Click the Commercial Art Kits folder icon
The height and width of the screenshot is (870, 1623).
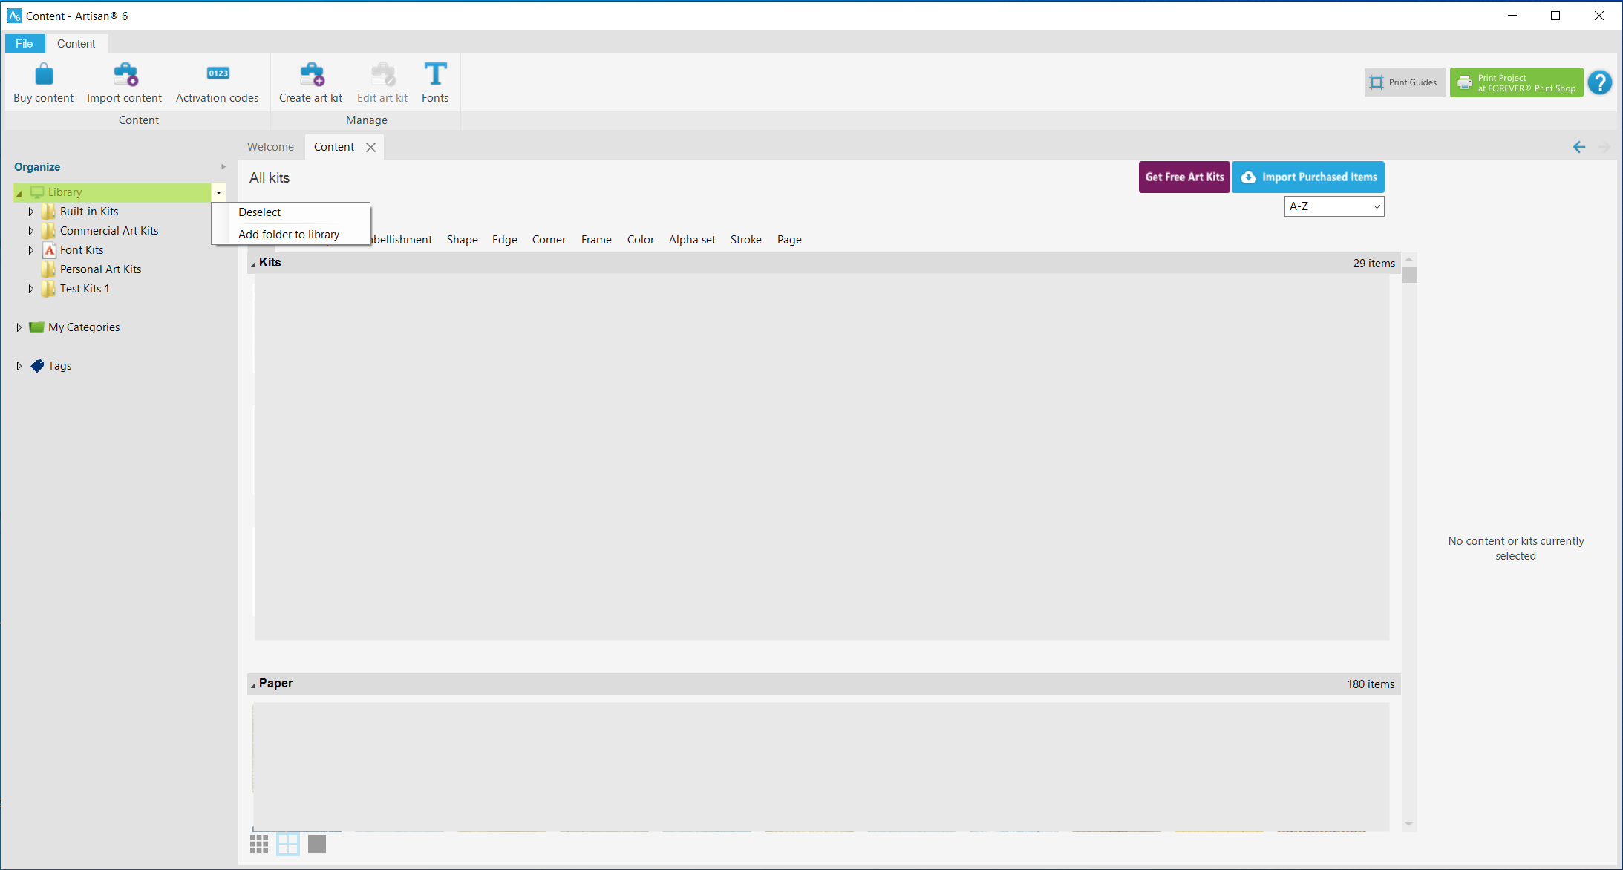coord(49,231)
